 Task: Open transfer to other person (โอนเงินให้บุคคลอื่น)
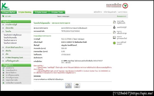pos(10,38)
